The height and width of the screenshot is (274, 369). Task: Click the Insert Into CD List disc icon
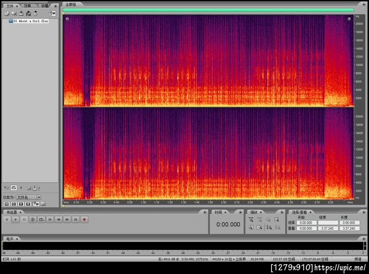(x=36, y=14)
